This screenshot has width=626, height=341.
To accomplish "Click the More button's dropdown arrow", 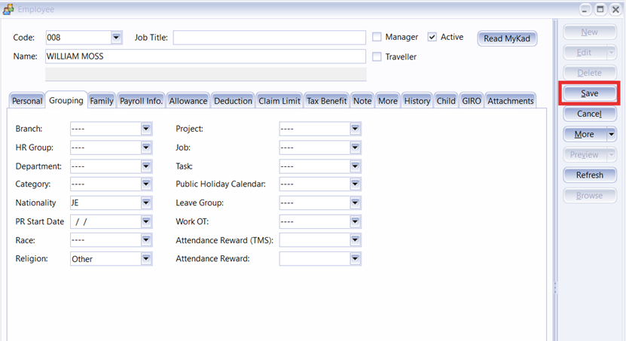I will click(612, 134).
